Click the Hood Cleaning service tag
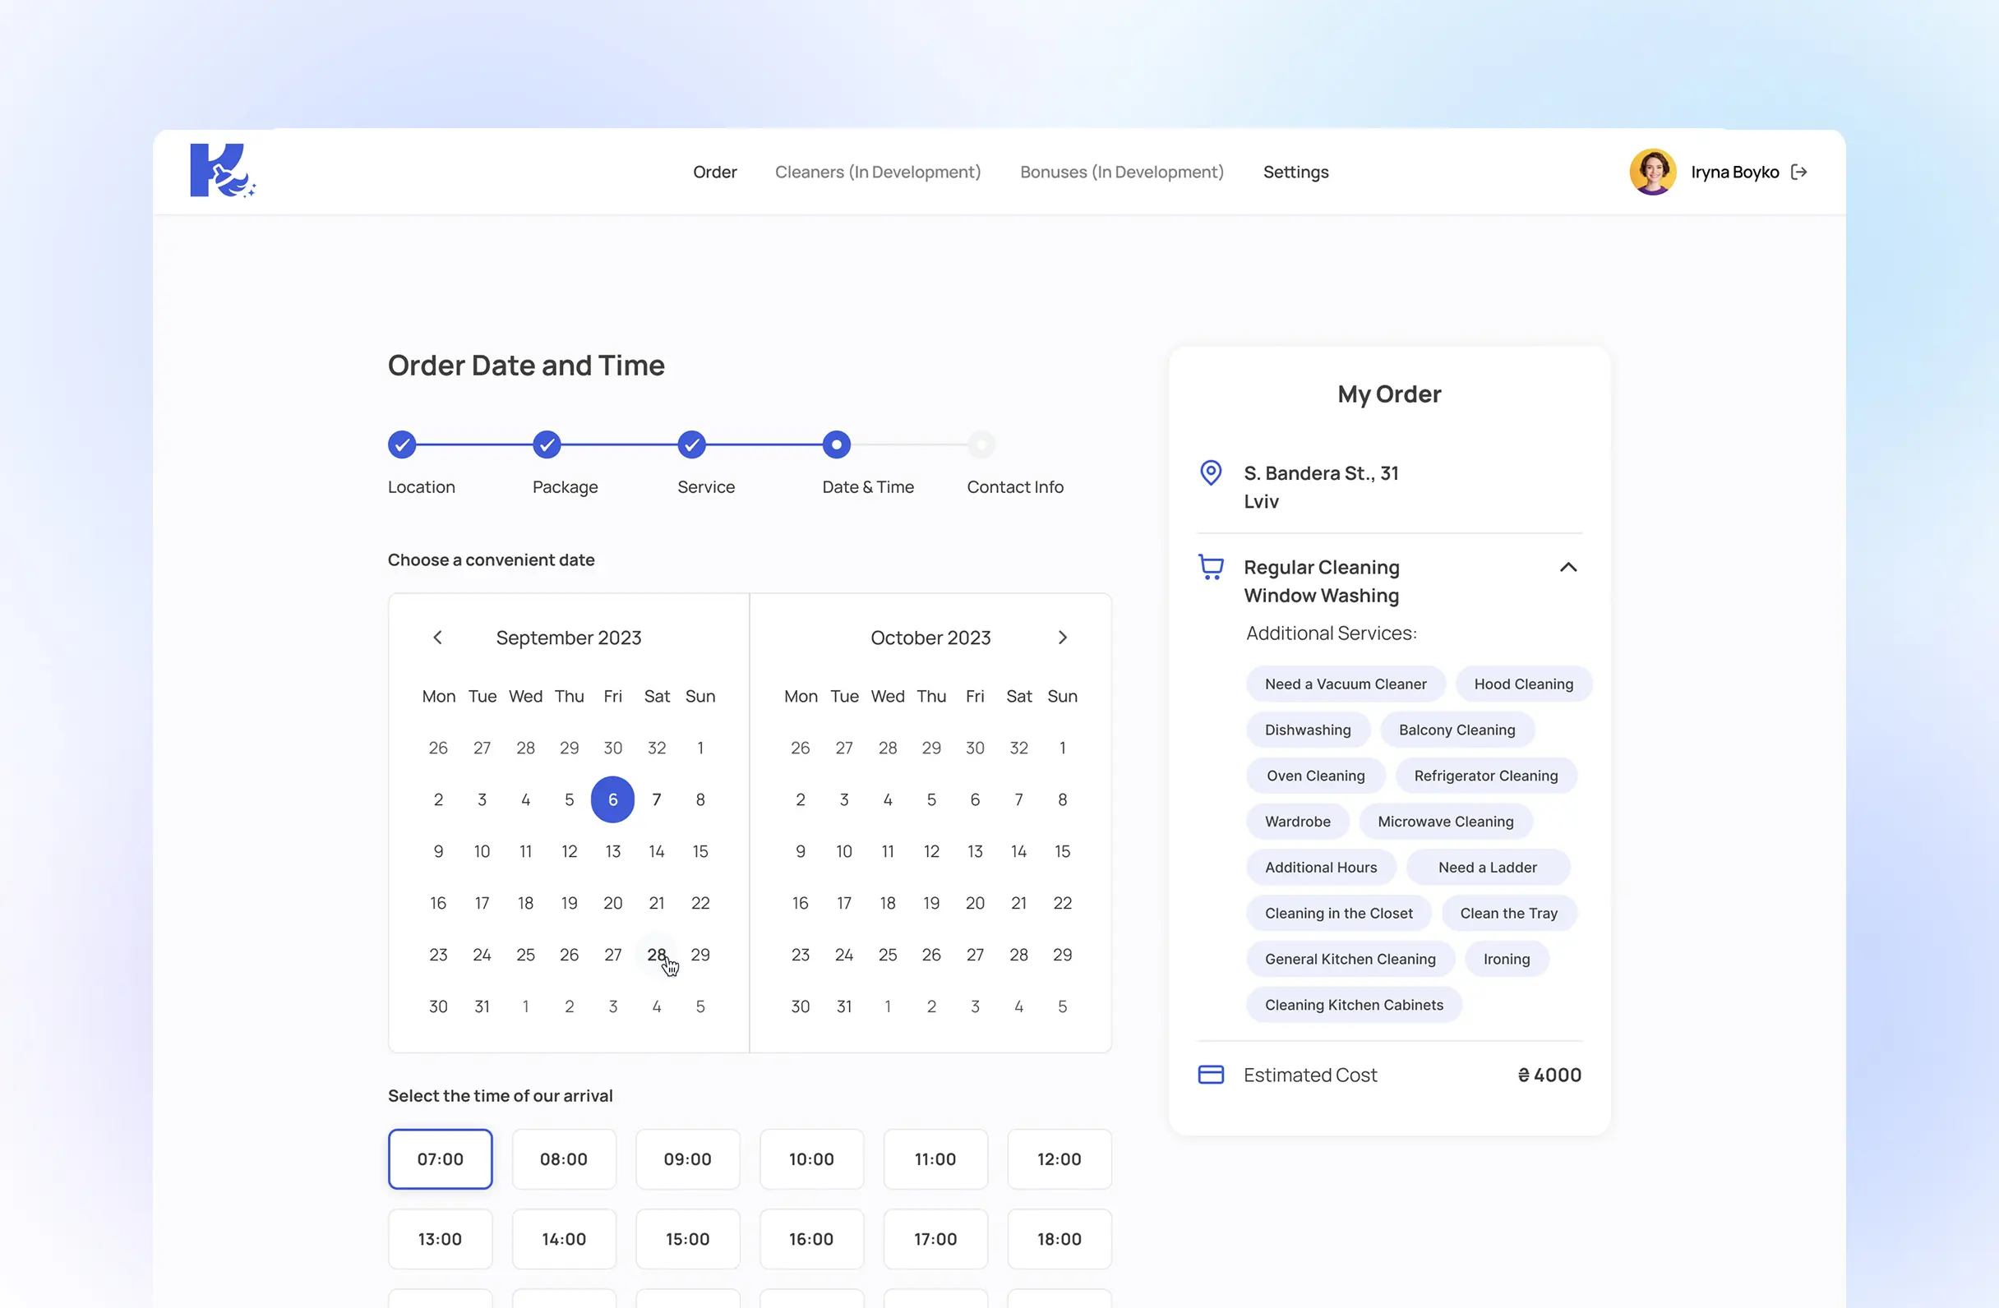 (x=1524, y=684)
